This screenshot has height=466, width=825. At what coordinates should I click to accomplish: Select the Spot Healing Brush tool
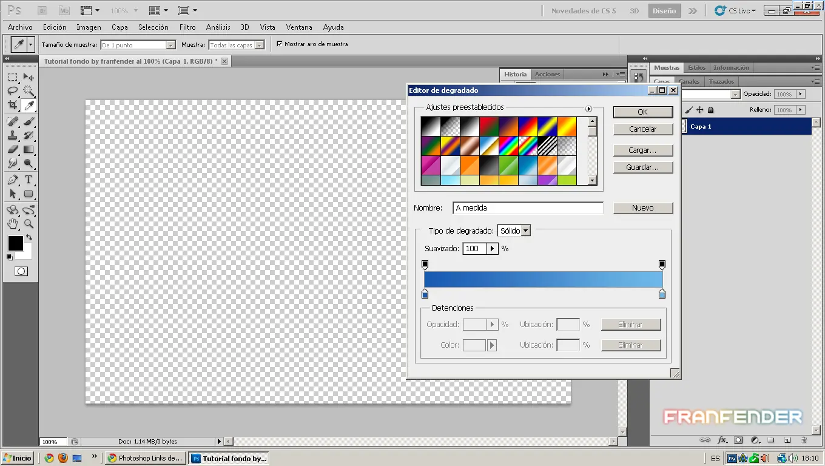point(13,121)
